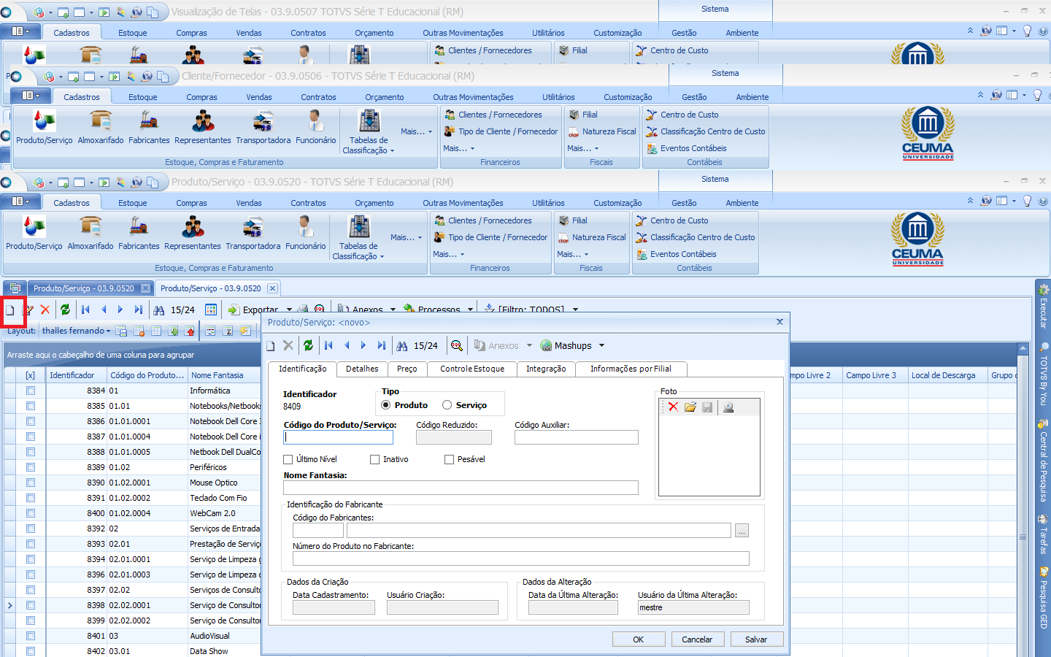Open Fabricantes in front ribbon
The height and width of the screenshot is (657, 1051).
click(139, 234)
